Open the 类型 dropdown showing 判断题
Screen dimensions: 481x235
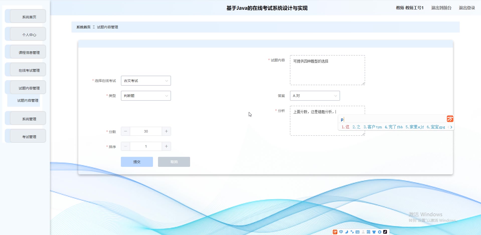coord(146,96)
